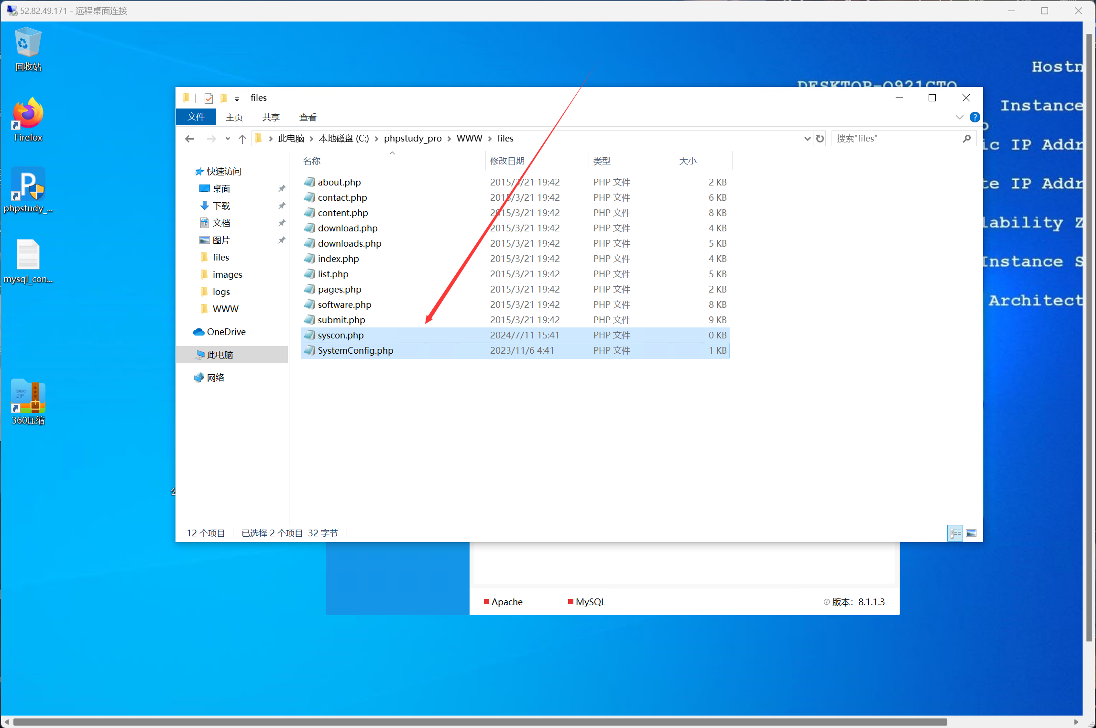Open the 文件 menu tab

click(196, 117)
